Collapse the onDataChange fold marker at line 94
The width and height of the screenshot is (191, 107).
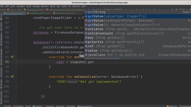[16, 57]
